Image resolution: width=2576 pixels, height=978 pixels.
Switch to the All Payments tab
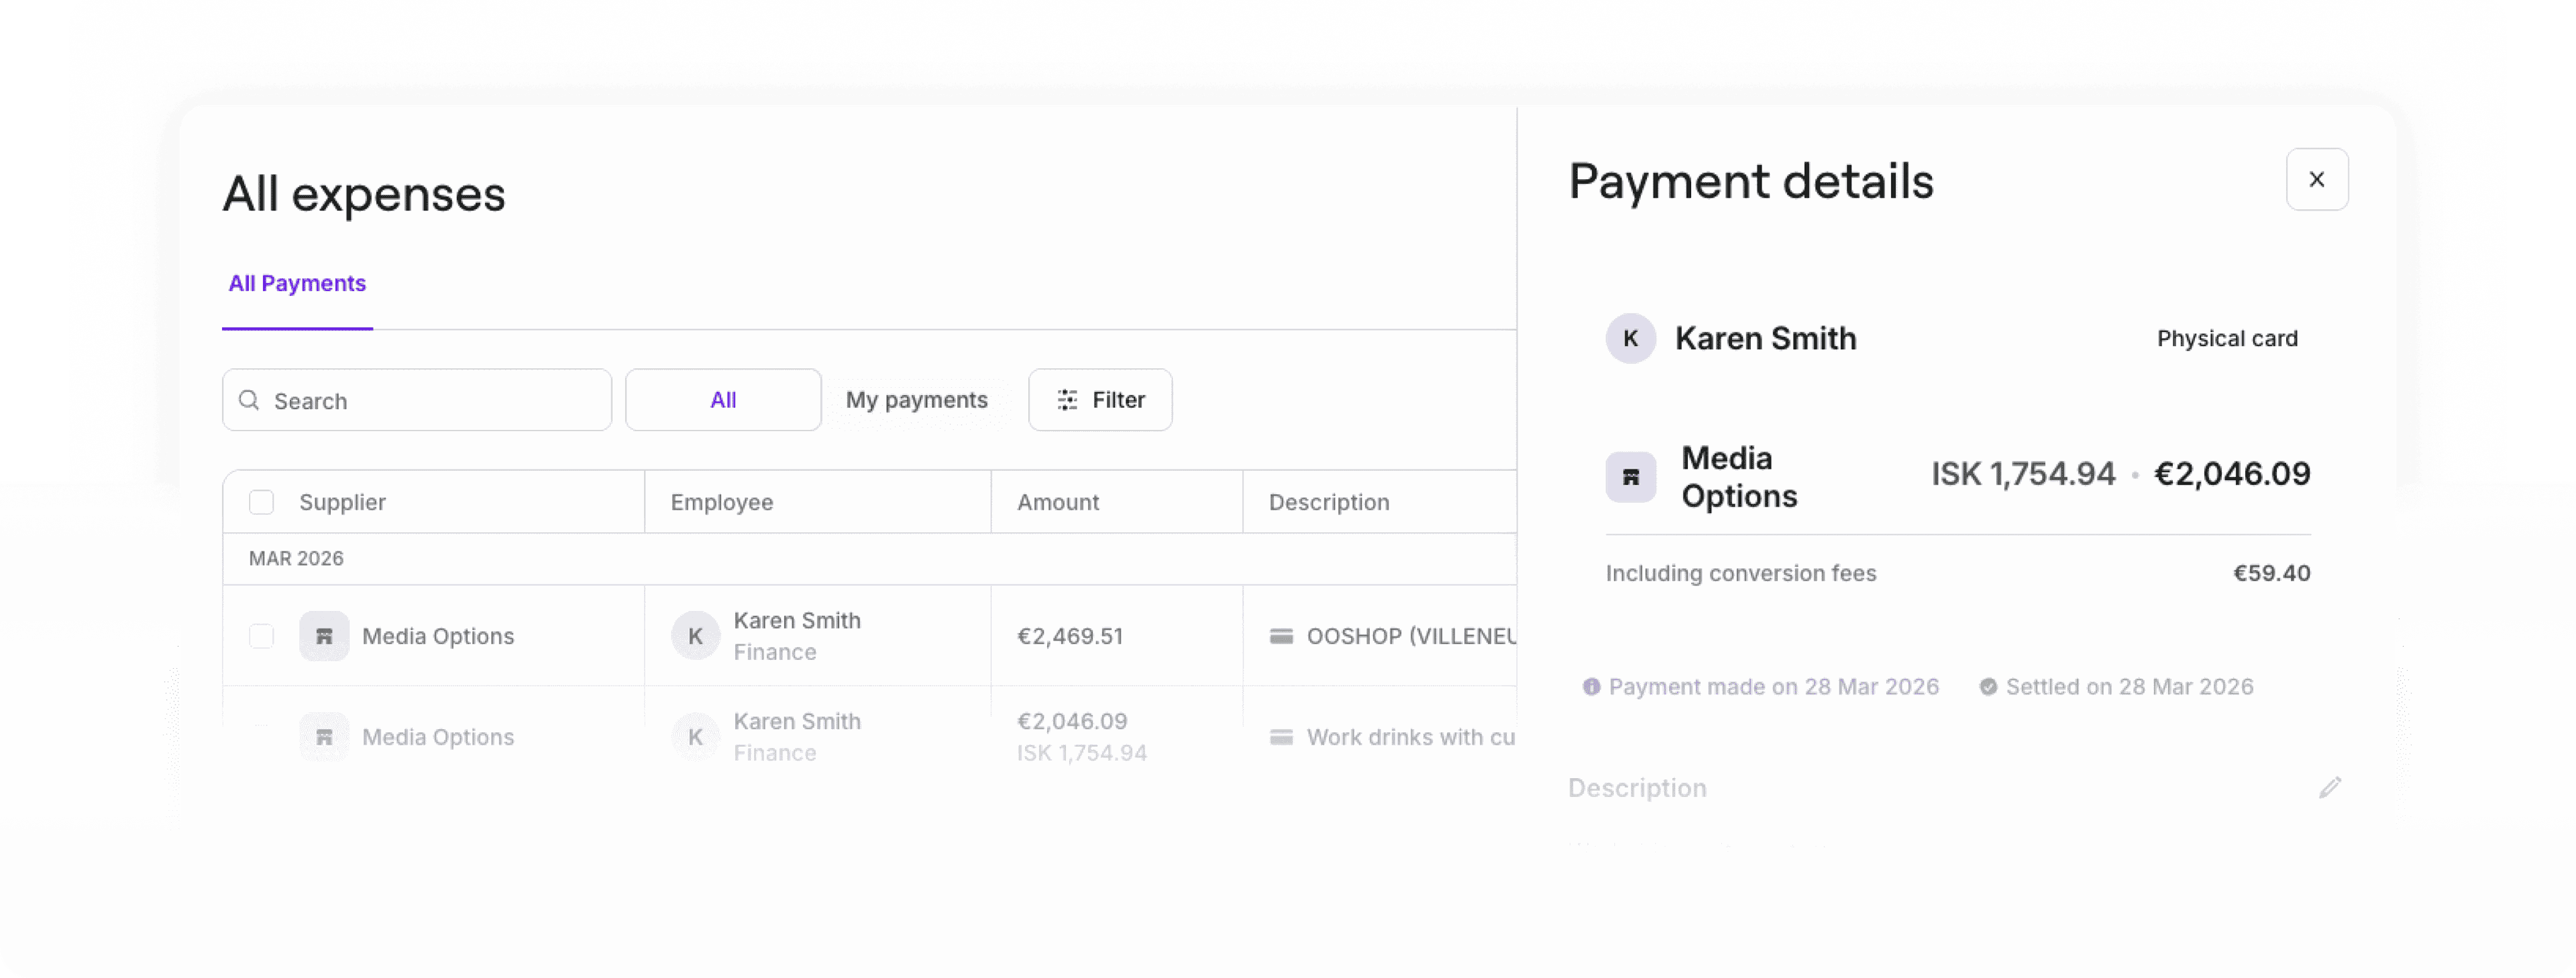point(297,283)
